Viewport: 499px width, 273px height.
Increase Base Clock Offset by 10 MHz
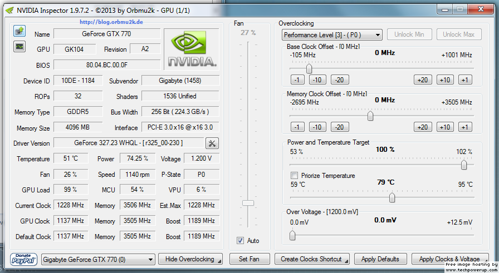[445, 80]
